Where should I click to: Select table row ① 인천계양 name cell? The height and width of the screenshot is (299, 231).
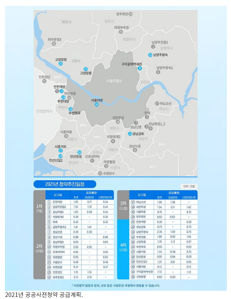click(x=58, y=202)
